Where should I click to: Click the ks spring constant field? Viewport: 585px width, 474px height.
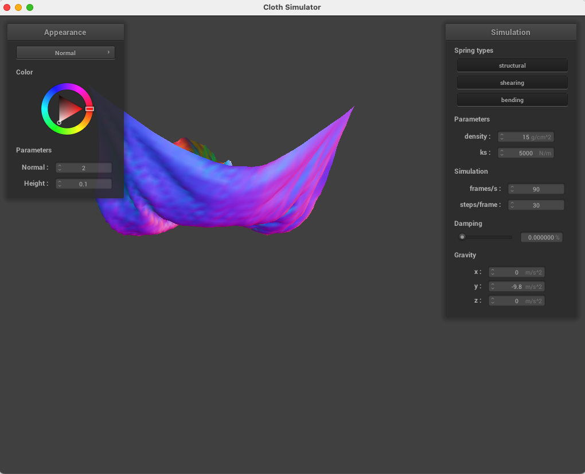tap(526, 153)
